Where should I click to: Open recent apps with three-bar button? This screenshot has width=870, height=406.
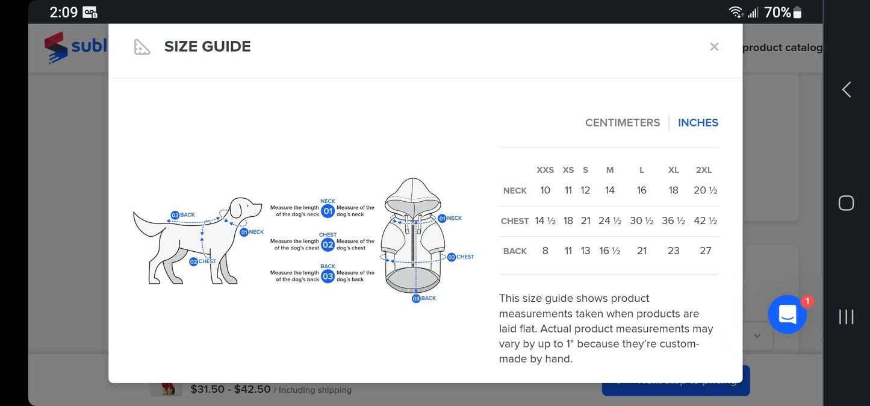tap(846, 317)
